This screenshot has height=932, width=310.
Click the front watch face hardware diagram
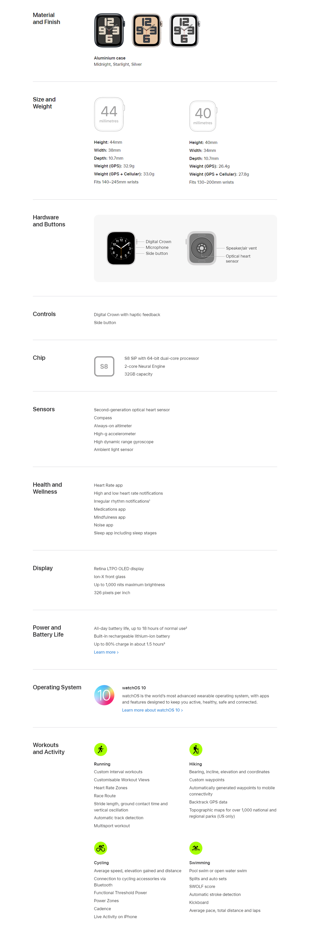point(121,248)
